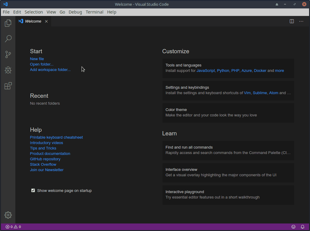Image resolution: width=310 pixels, height=231 pixels.
Task: Open the Debug menu
Action: click(x=75, y=12)
